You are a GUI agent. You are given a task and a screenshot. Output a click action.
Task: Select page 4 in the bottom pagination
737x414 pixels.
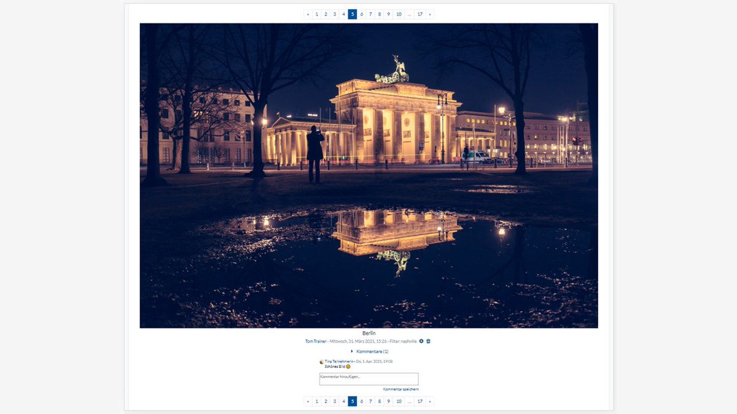[343, 401]
